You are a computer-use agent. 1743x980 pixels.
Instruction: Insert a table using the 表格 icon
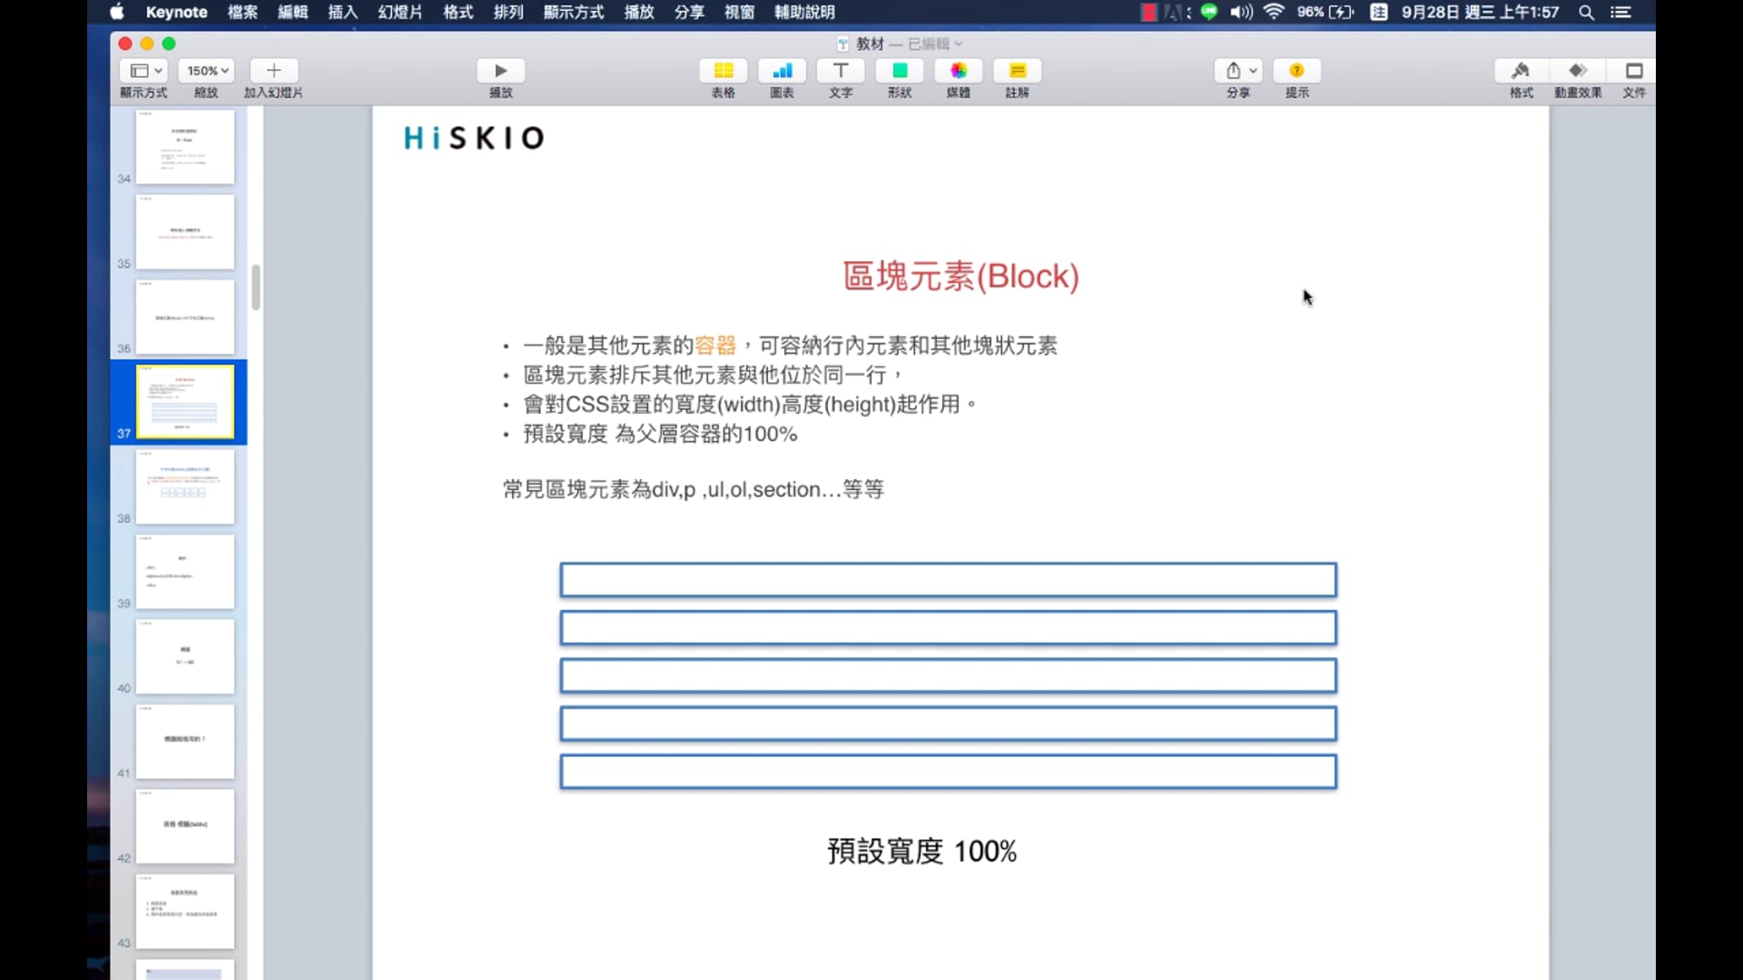pyautogui.click(x=723, y=71)
